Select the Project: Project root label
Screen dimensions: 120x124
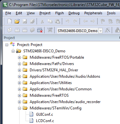(x=30, y=45)
